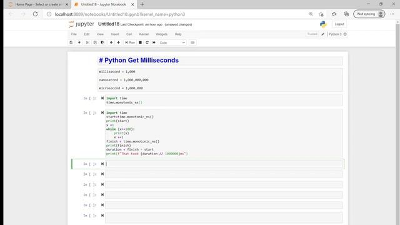400x225 pixels.
Task: Open the browser Collections icon
Action: tap(346, 14)
